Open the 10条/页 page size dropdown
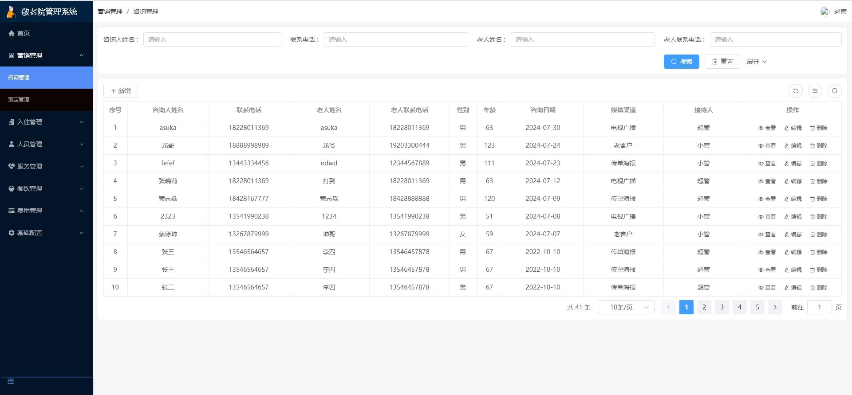852x395 pixels. coord(626,307)
